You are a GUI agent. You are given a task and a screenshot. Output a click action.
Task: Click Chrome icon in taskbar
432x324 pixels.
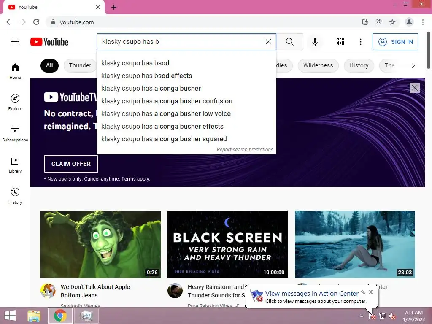60,316
